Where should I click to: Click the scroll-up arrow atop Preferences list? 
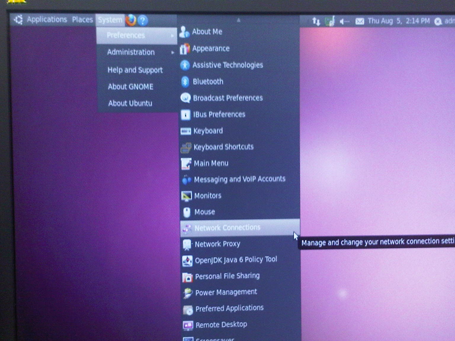(x=238, y=20)
